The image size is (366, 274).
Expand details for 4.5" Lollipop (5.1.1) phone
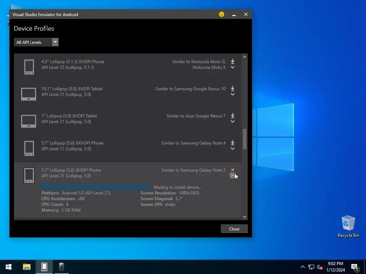click(232, 67)
